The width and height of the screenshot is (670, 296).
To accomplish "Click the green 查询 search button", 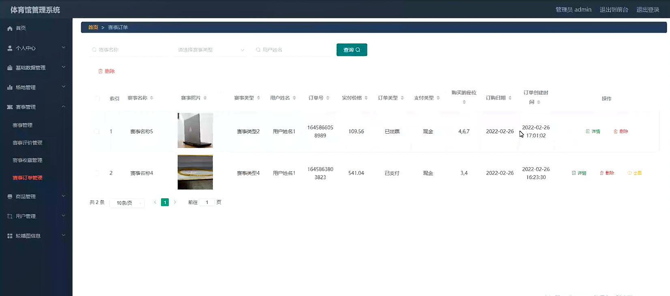I will [x=352, y=50].
